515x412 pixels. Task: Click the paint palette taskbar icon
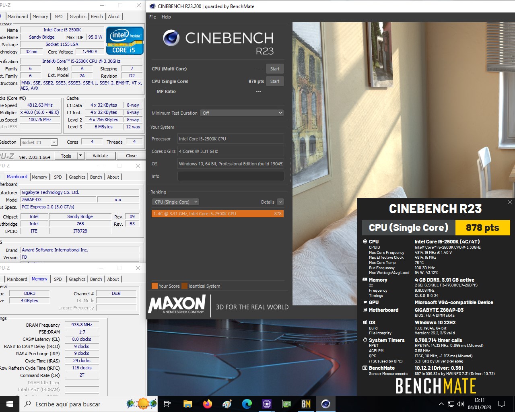[227, 404]
